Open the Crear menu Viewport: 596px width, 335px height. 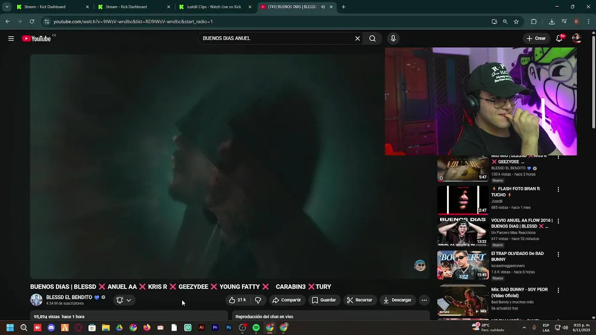click(x=535, y=39)
